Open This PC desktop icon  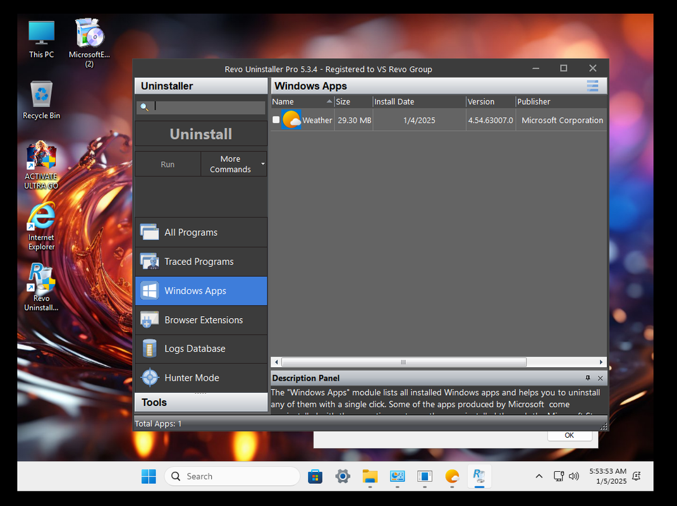click(x=42, y=39)
